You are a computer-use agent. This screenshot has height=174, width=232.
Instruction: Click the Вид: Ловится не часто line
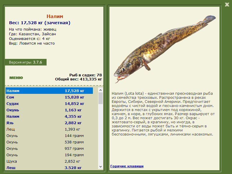click(32, 43)
